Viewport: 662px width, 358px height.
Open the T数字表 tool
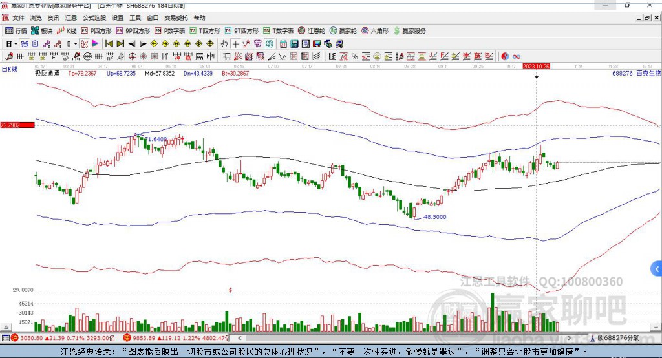pyautogui.click(x=278, y=31)
